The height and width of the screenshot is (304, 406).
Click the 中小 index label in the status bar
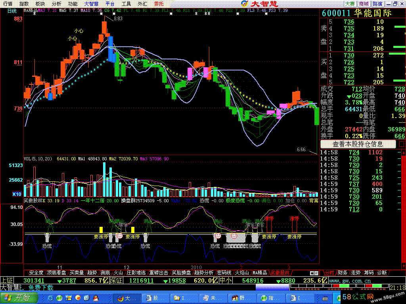(x=226, y=281)
